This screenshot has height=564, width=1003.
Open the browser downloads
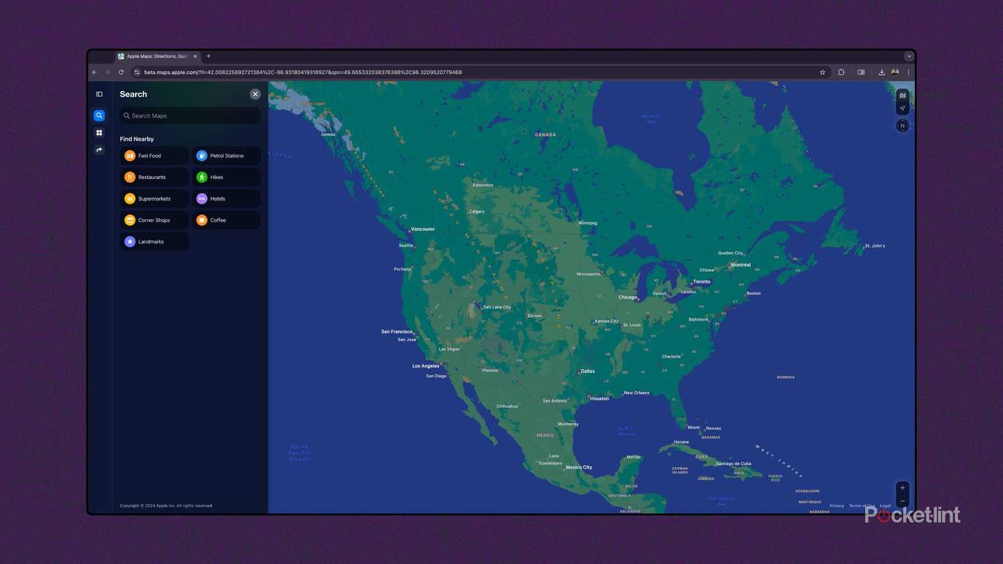pyautogui.click(x=881, y=72)
